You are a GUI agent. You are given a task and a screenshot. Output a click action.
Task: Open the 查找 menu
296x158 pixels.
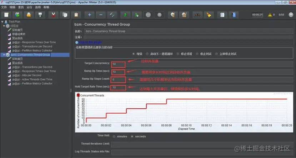pos(21,7)
